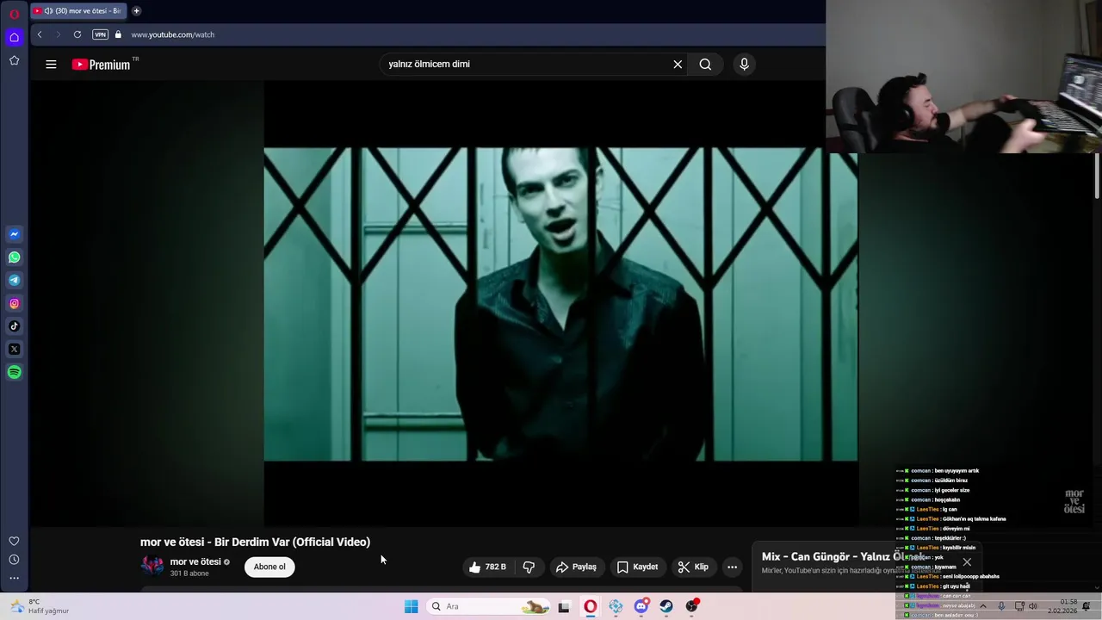Image resolution: width=1102 pixels, height=620 pixels.
Task: Open TikTok in Opera sidebar
Action: 14,326
